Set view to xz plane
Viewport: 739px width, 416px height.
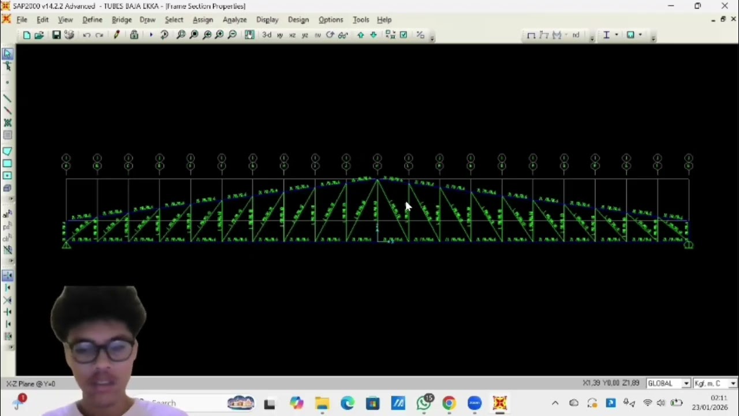292,35
